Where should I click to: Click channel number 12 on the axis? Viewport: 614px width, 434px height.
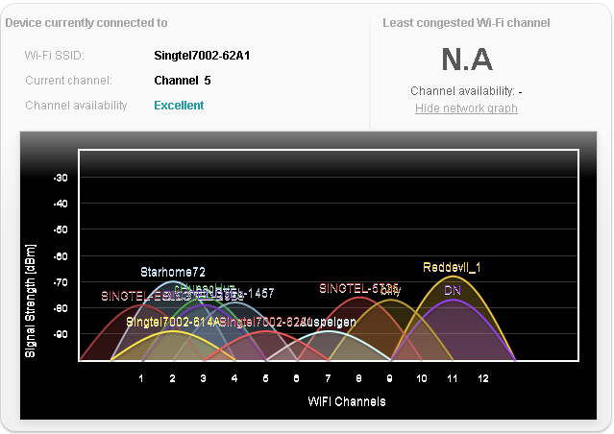pyautogui.click(x=483, y=378)
